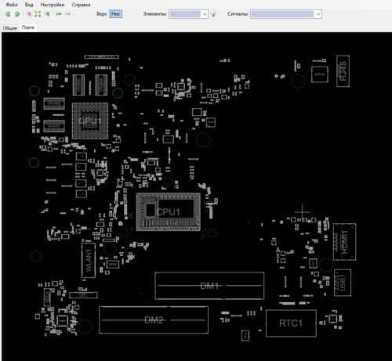Select the WLAN1 slot
392x361 pixels.
coord(89,260)
